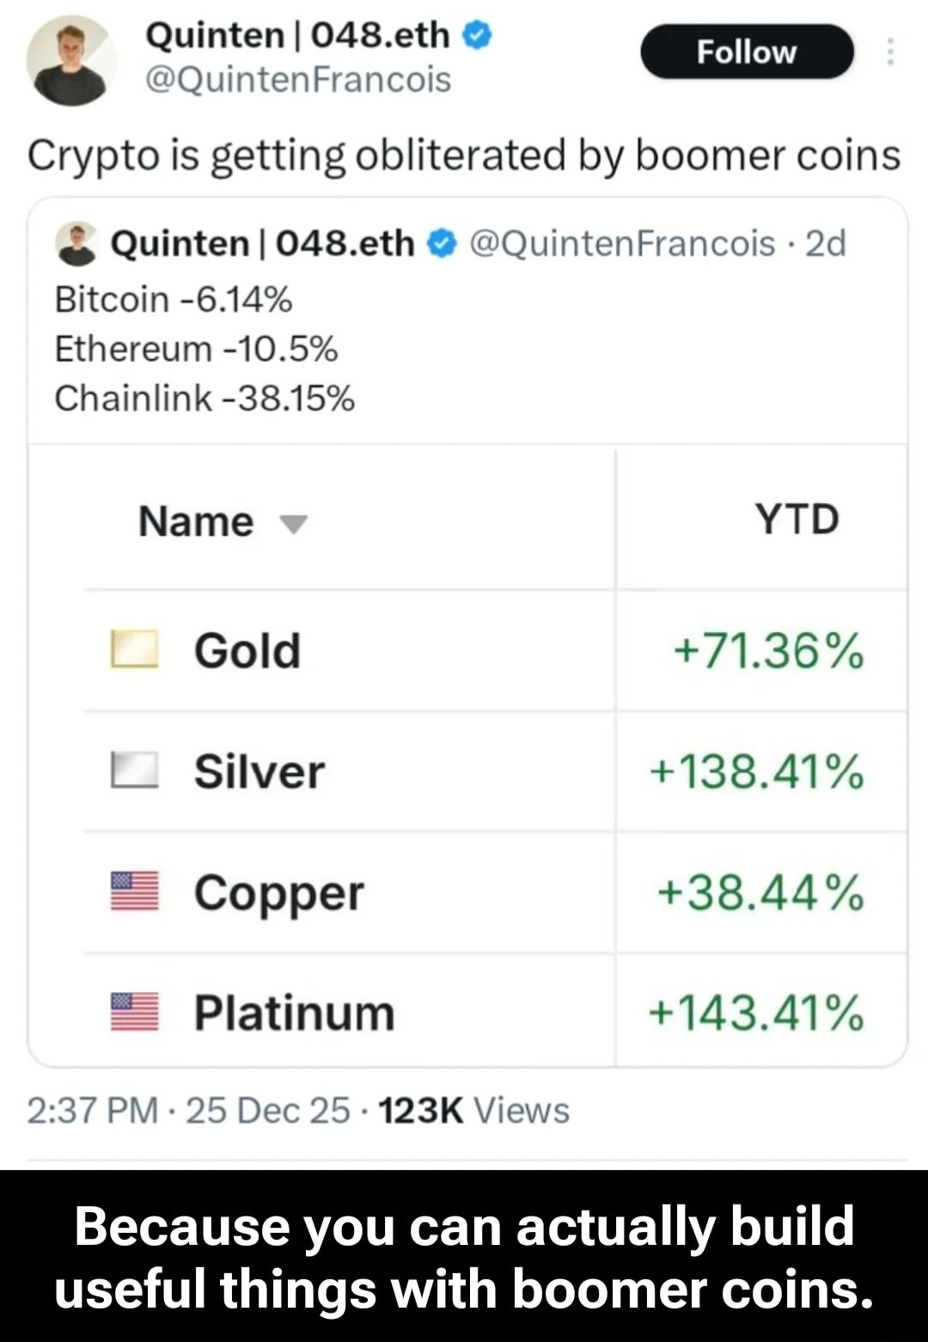Select the Platinum row name
928x1342 pixels.
pos(294,1013)
